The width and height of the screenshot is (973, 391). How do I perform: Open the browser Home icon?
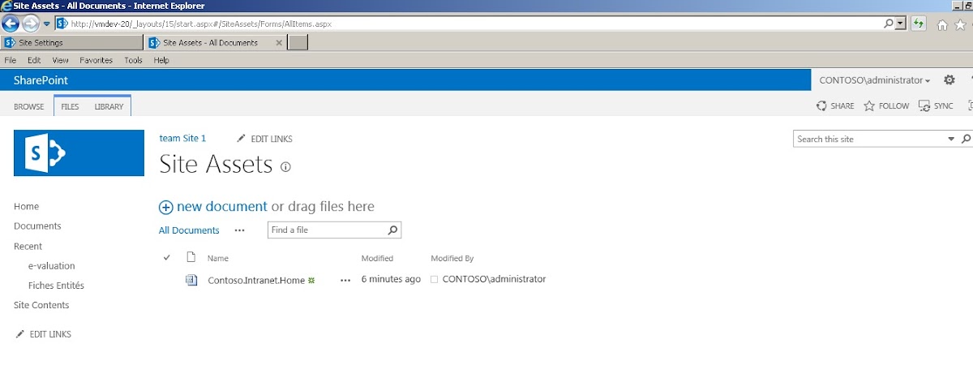click(942, 25)
